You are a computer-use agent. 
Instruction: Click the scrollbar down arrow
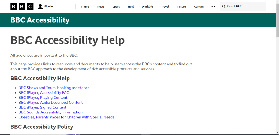tap(277, 132)
